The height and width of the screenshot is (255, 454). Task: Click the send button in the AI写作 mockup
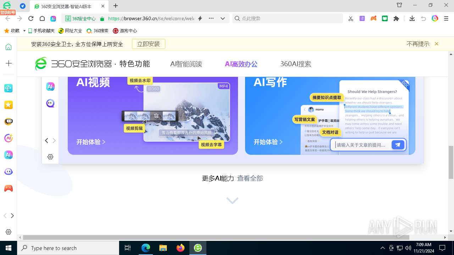coord(398,145)
